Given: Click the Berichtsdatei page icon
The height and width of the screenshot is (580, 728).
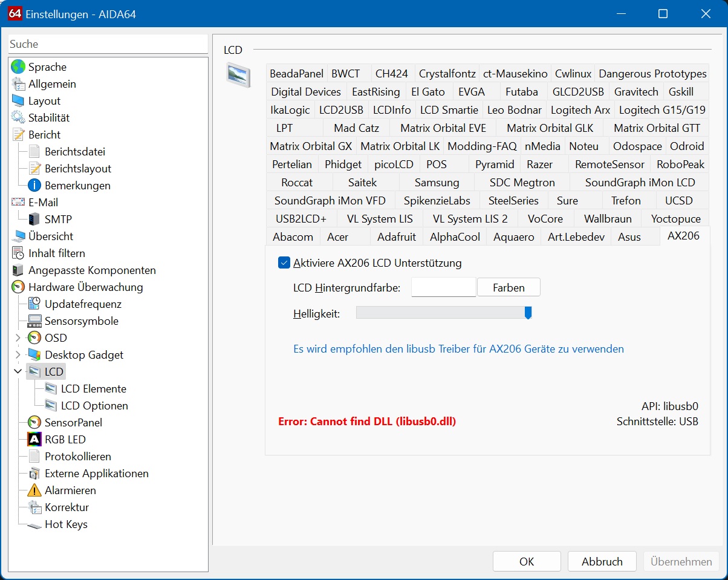Looking at the screenshot, I should click(x=35, y=152).
